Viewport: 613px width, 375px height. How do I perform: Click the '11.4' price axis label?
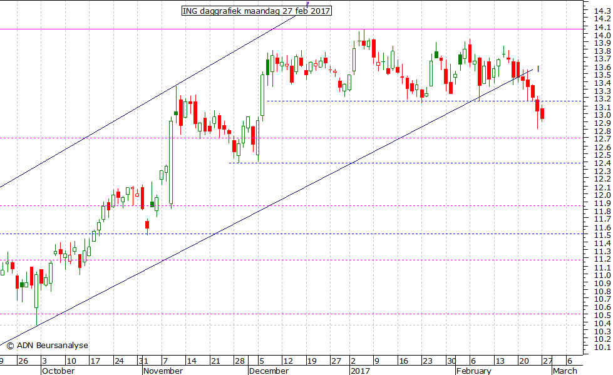(x=602, y=244)
